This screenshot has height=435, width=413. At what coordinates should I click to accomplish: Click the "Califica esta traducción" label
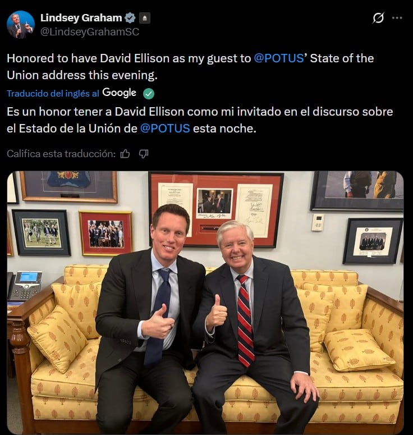(x=61, y=154)
